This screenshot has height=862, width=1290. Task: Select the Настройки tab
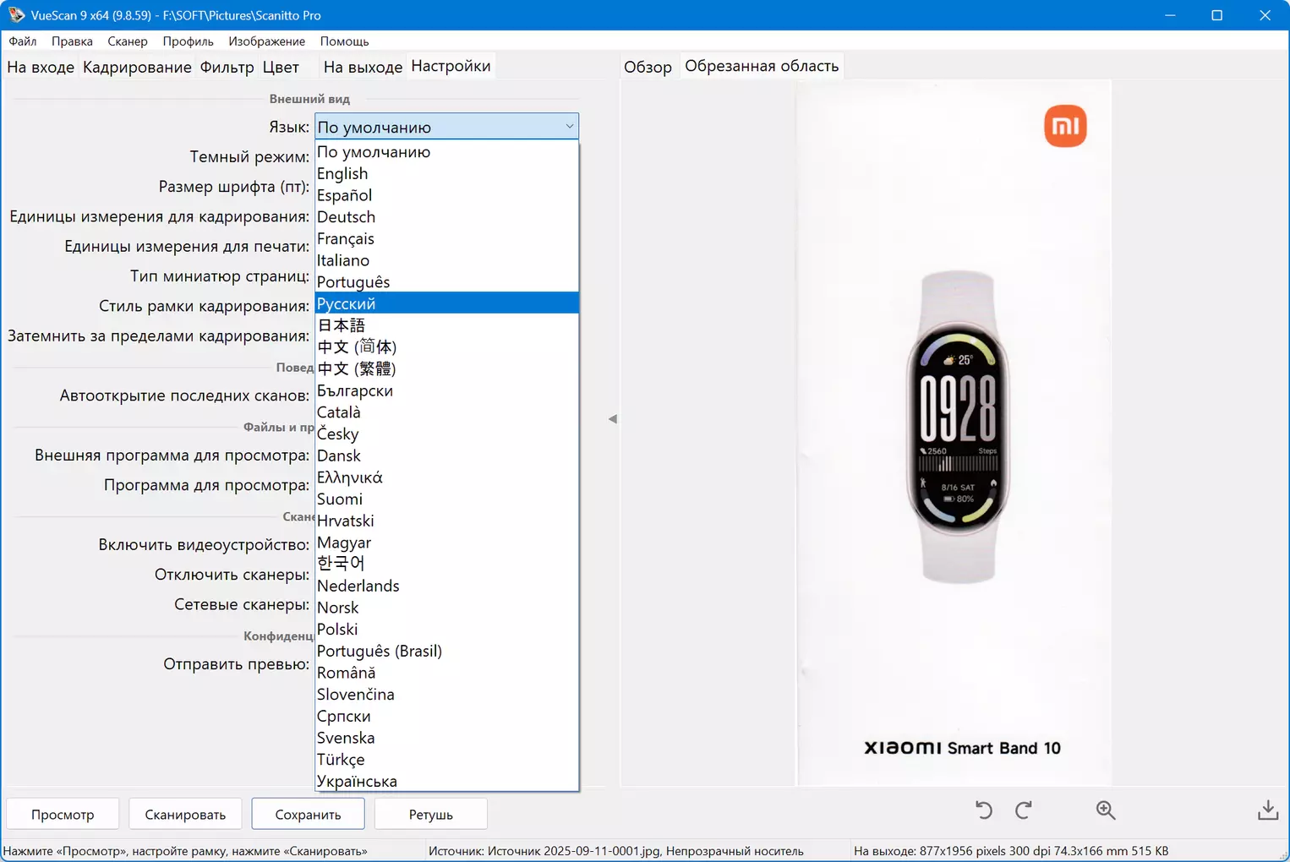[x=451, y=66]
